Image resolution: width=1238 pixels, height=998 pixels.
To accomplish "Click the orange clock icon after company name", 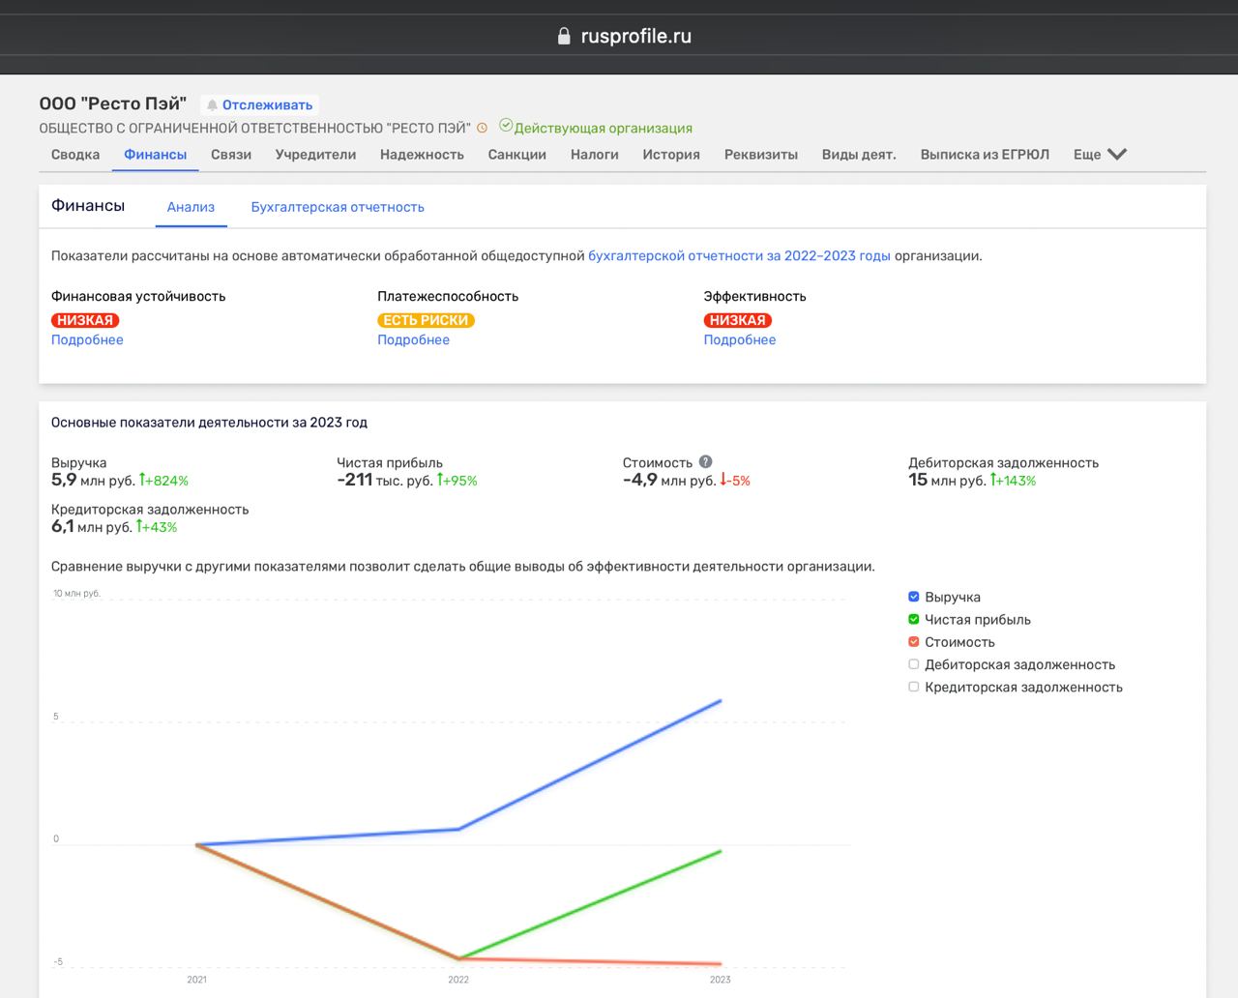I will pyautogui.click(x=483, y=128).
